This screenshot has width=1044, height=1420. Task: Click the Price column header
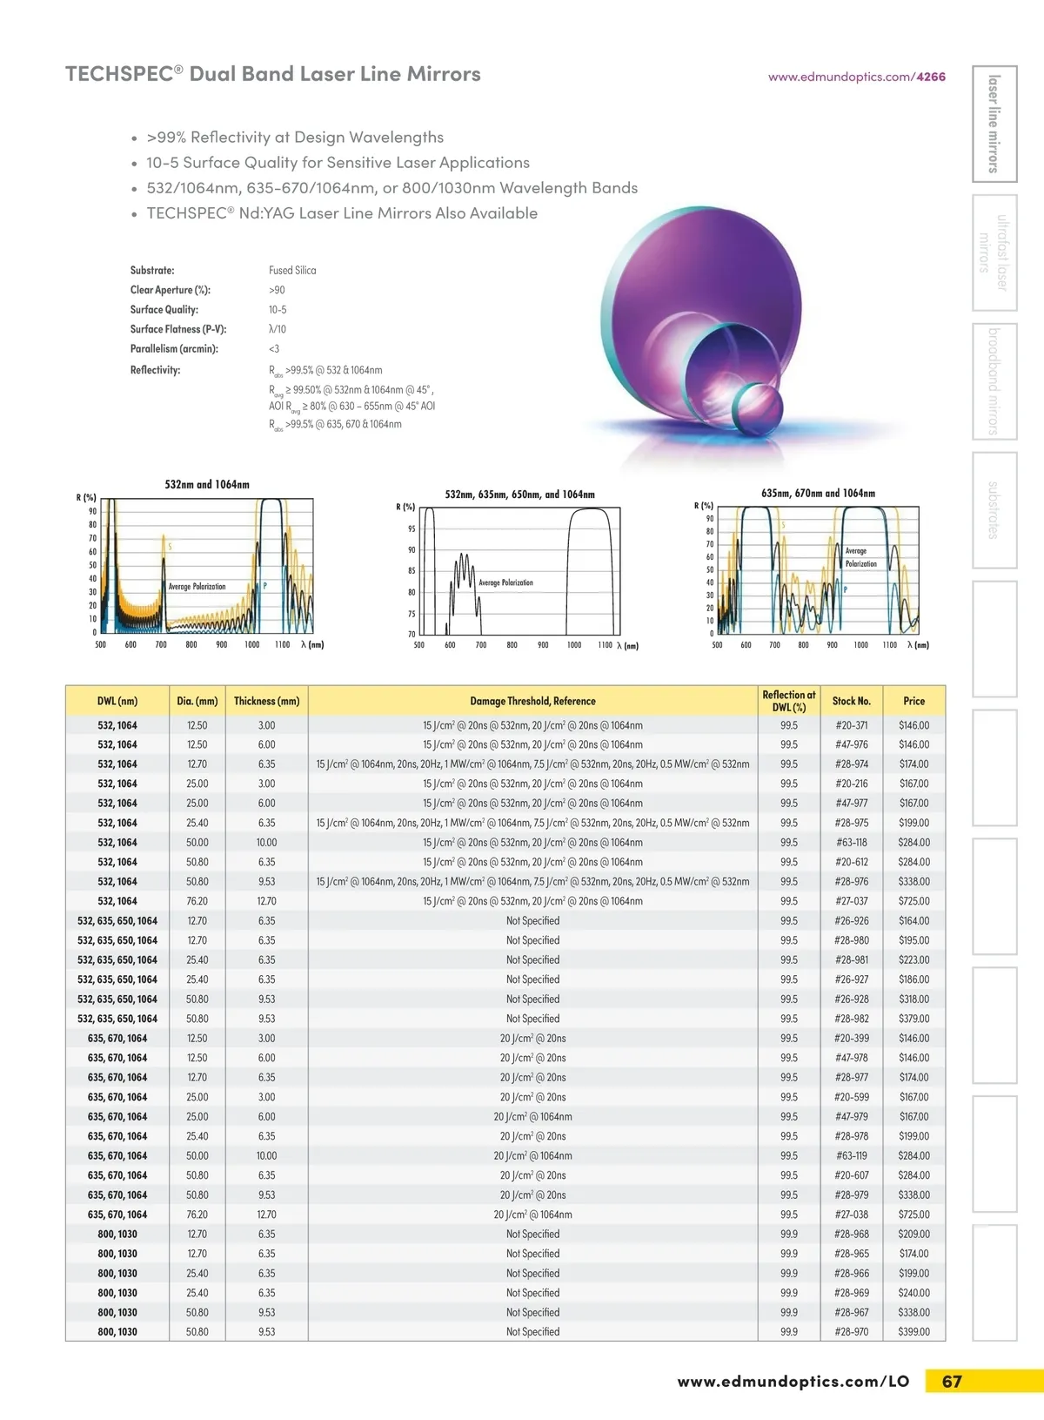click(913, 701)
